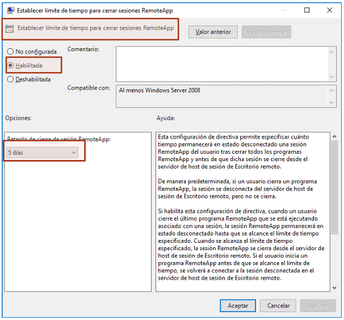Go to Valor anterior setting
344x320 pixels.
[x=213, y=32]
